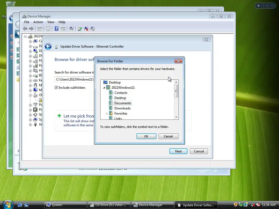
Task: Click the Forward arrow in Device Manager toolbar
Action: click(31, 29)
